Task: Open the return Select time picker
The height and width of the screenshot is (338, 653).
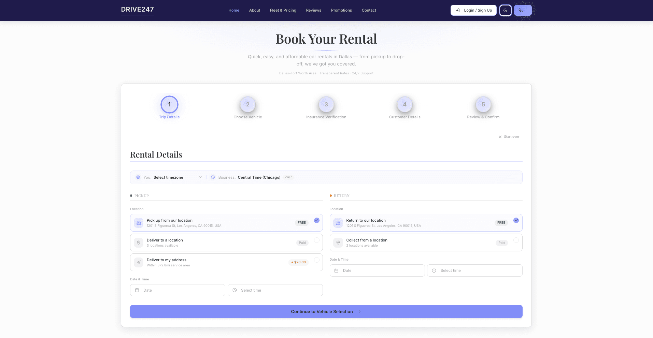Action: click(x=474, y=270)
